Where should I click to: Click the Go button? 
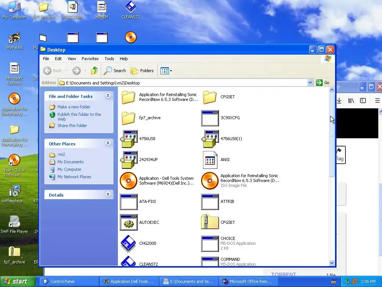(323, 83)
